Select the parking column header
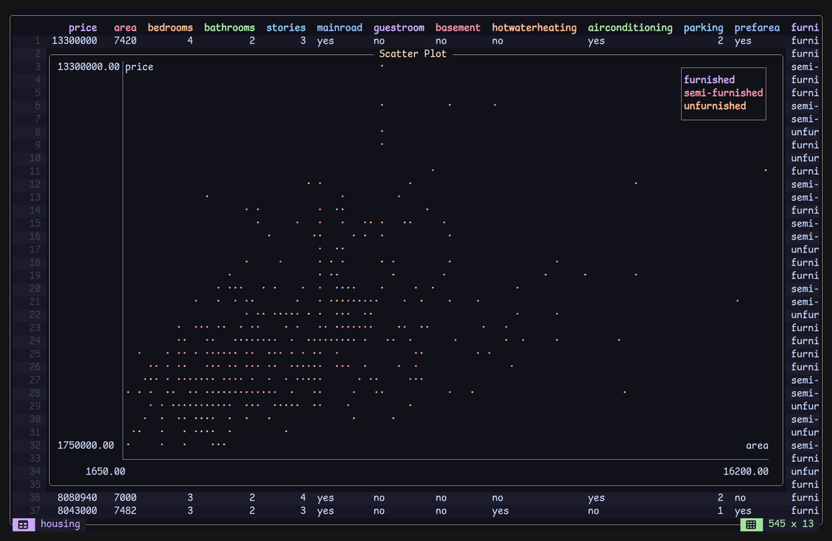This screenshot has width=832, height=541. pyautogui.click(x=703, y=28)
